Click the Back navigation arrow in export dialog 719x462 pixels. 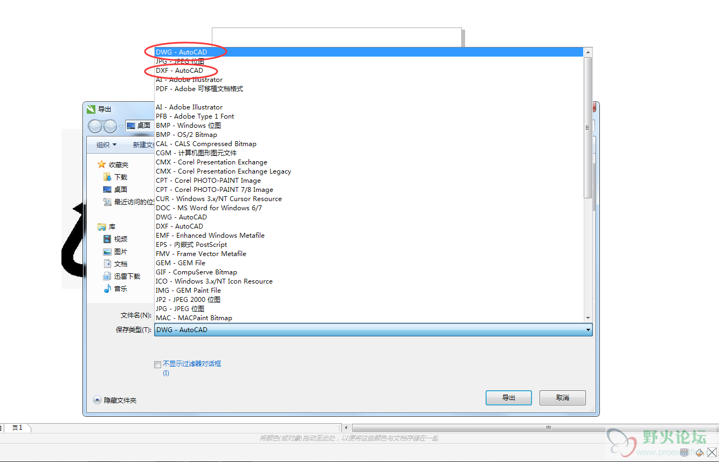point(95,126)
